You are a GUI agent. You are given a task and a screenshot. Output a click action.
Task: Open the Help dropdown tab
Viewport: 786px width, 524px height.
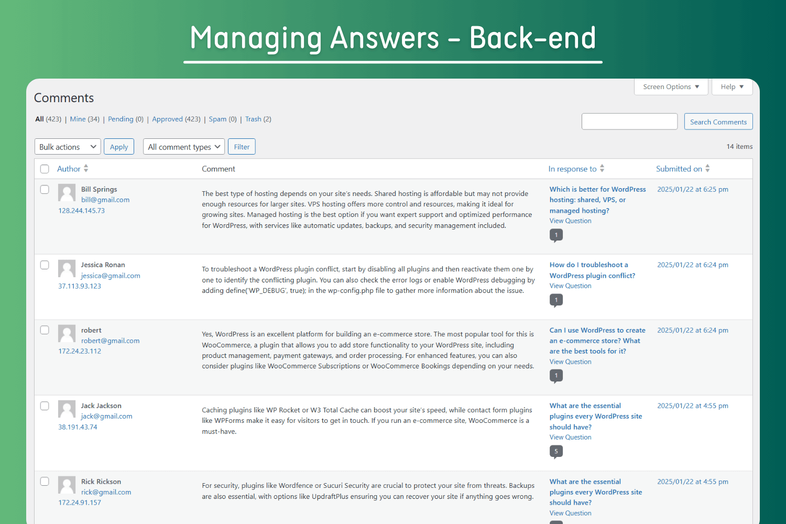point(732,87)
